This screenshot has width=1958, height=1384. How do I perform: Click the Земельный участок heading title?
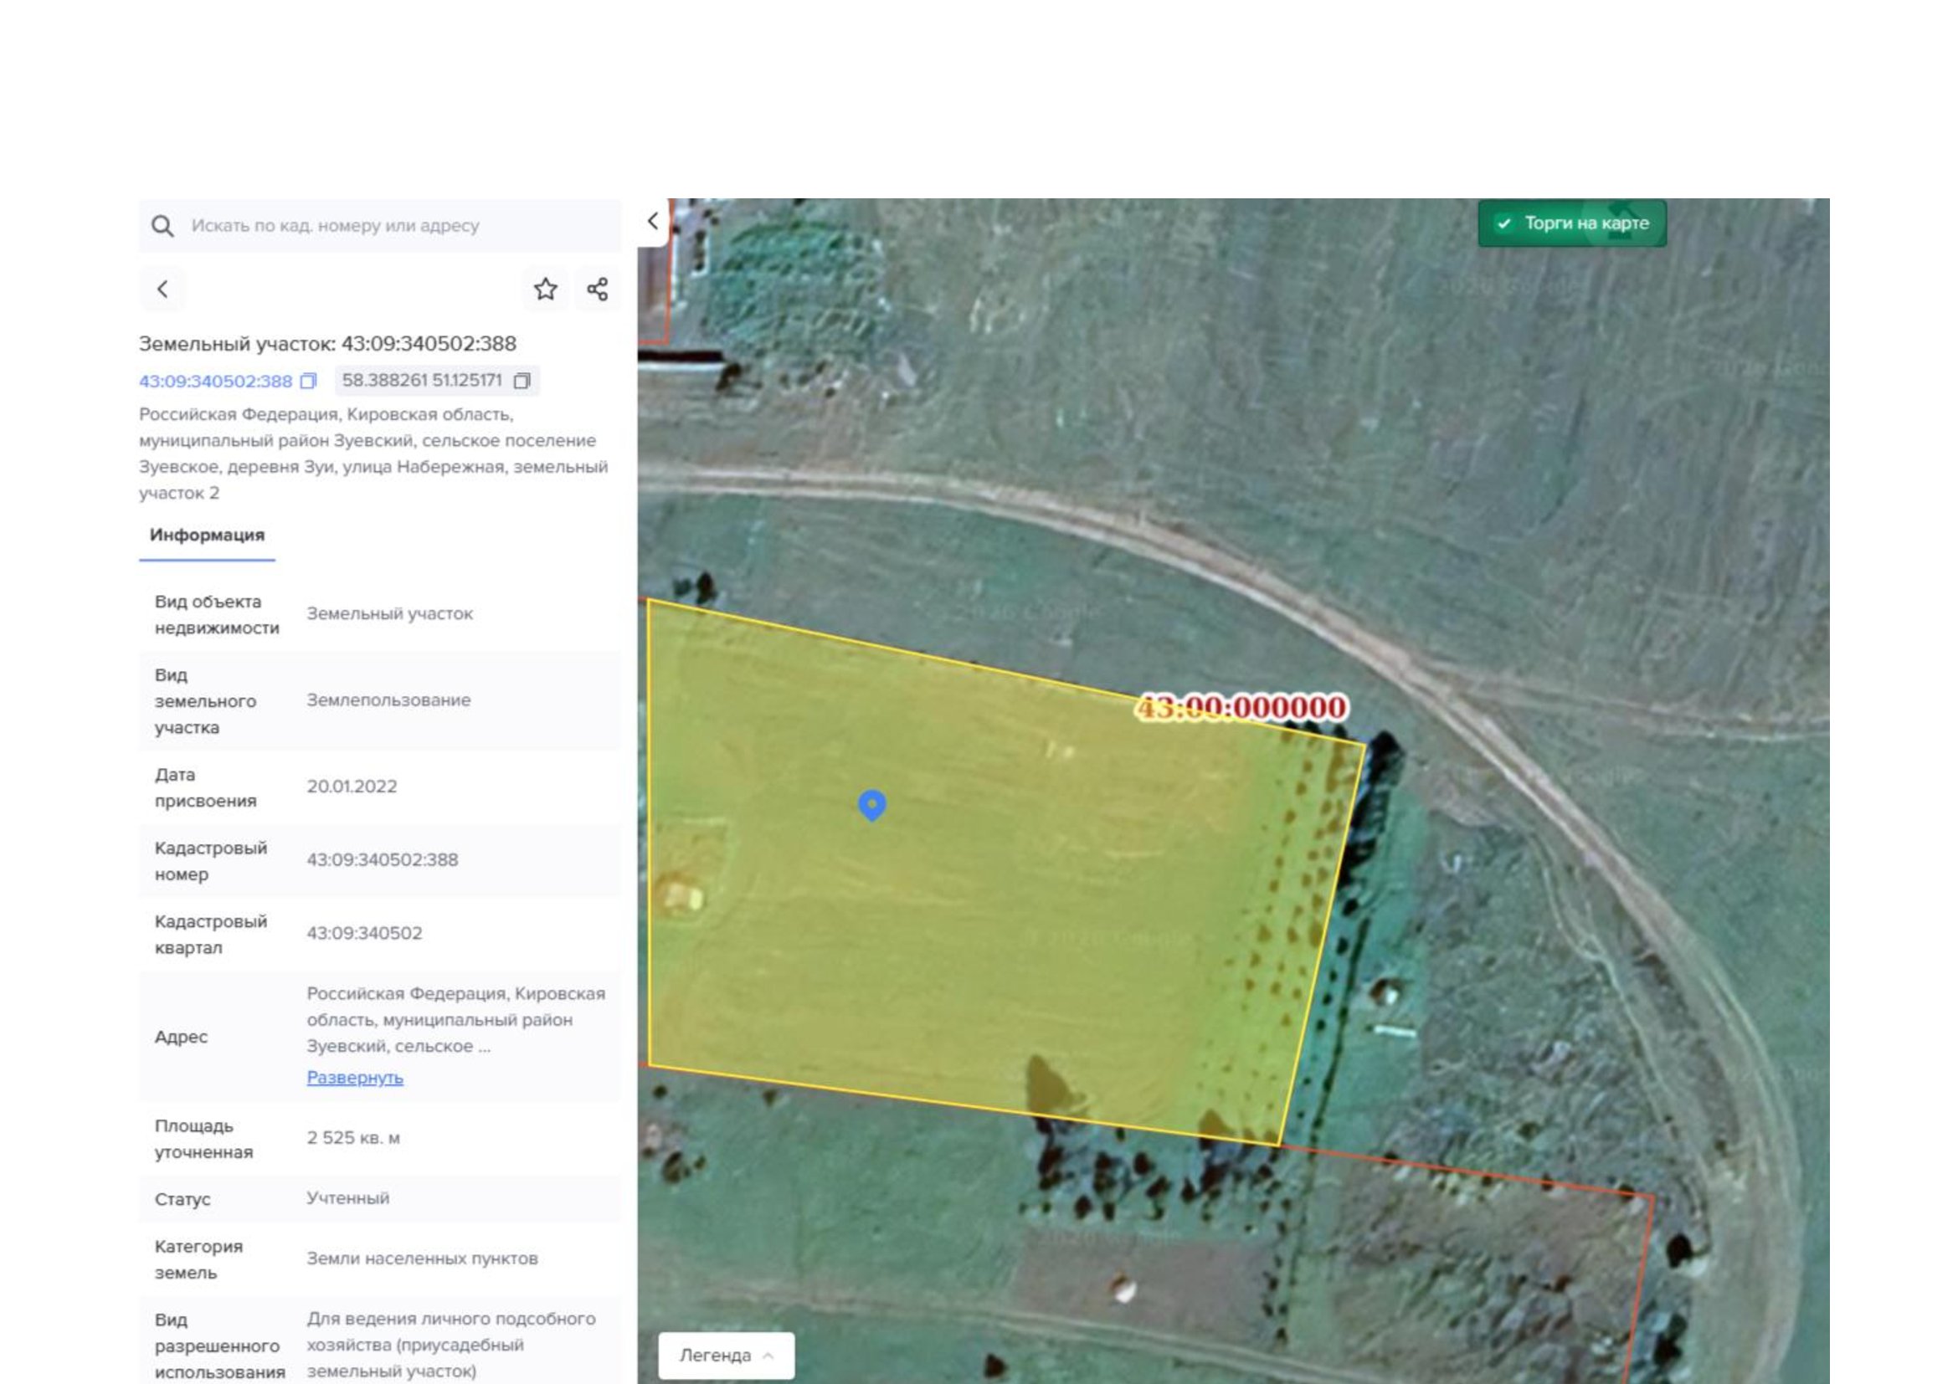[327, 343]
